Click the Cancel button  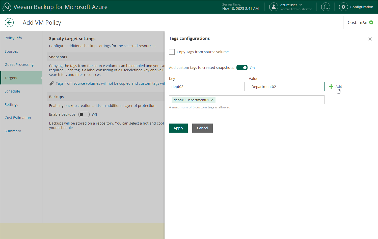pos(202,128)
